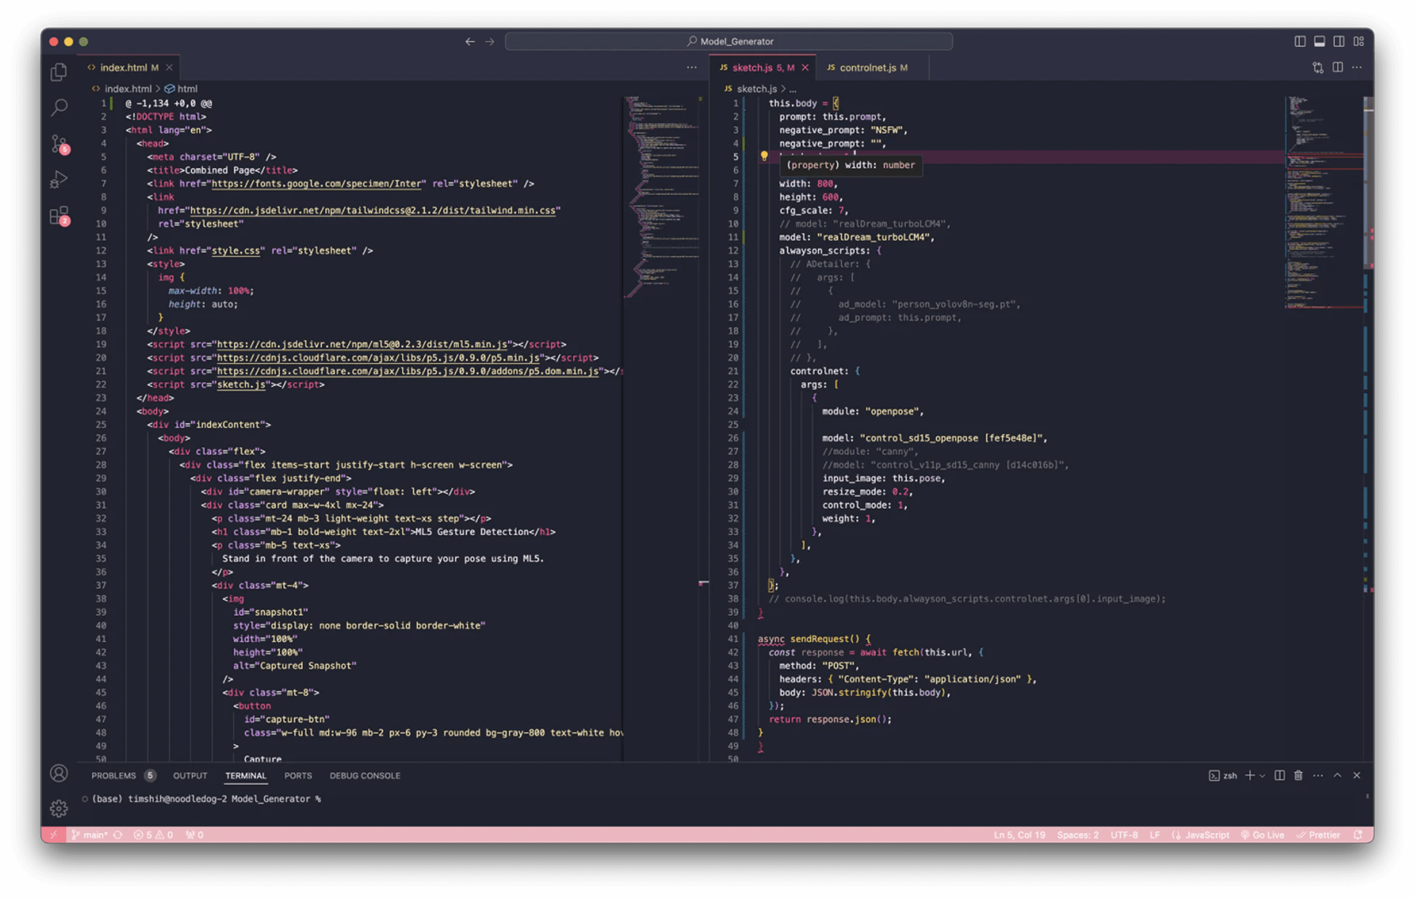Open the Explorer view in activity bar
This screenshot has height=898, width=1415.
point(58,72)
